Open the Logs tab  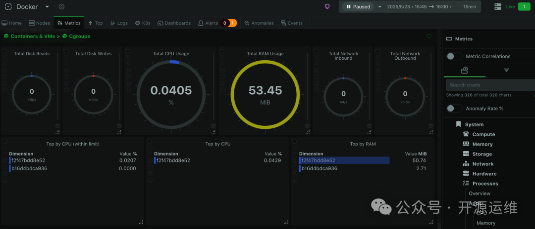tap(119, 23)
